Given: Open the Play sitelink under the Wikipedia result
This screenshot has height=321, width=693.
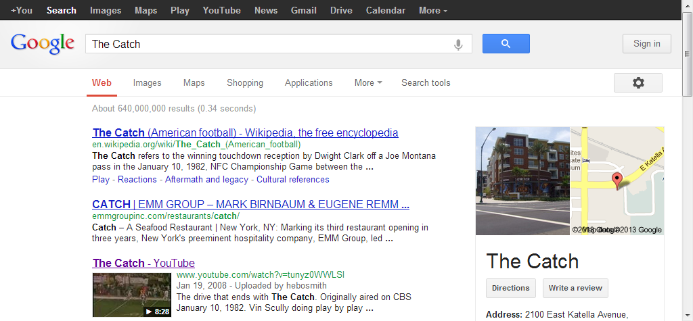Looking at the screenshot, I should pyautogui.click(x=101, y=180).
